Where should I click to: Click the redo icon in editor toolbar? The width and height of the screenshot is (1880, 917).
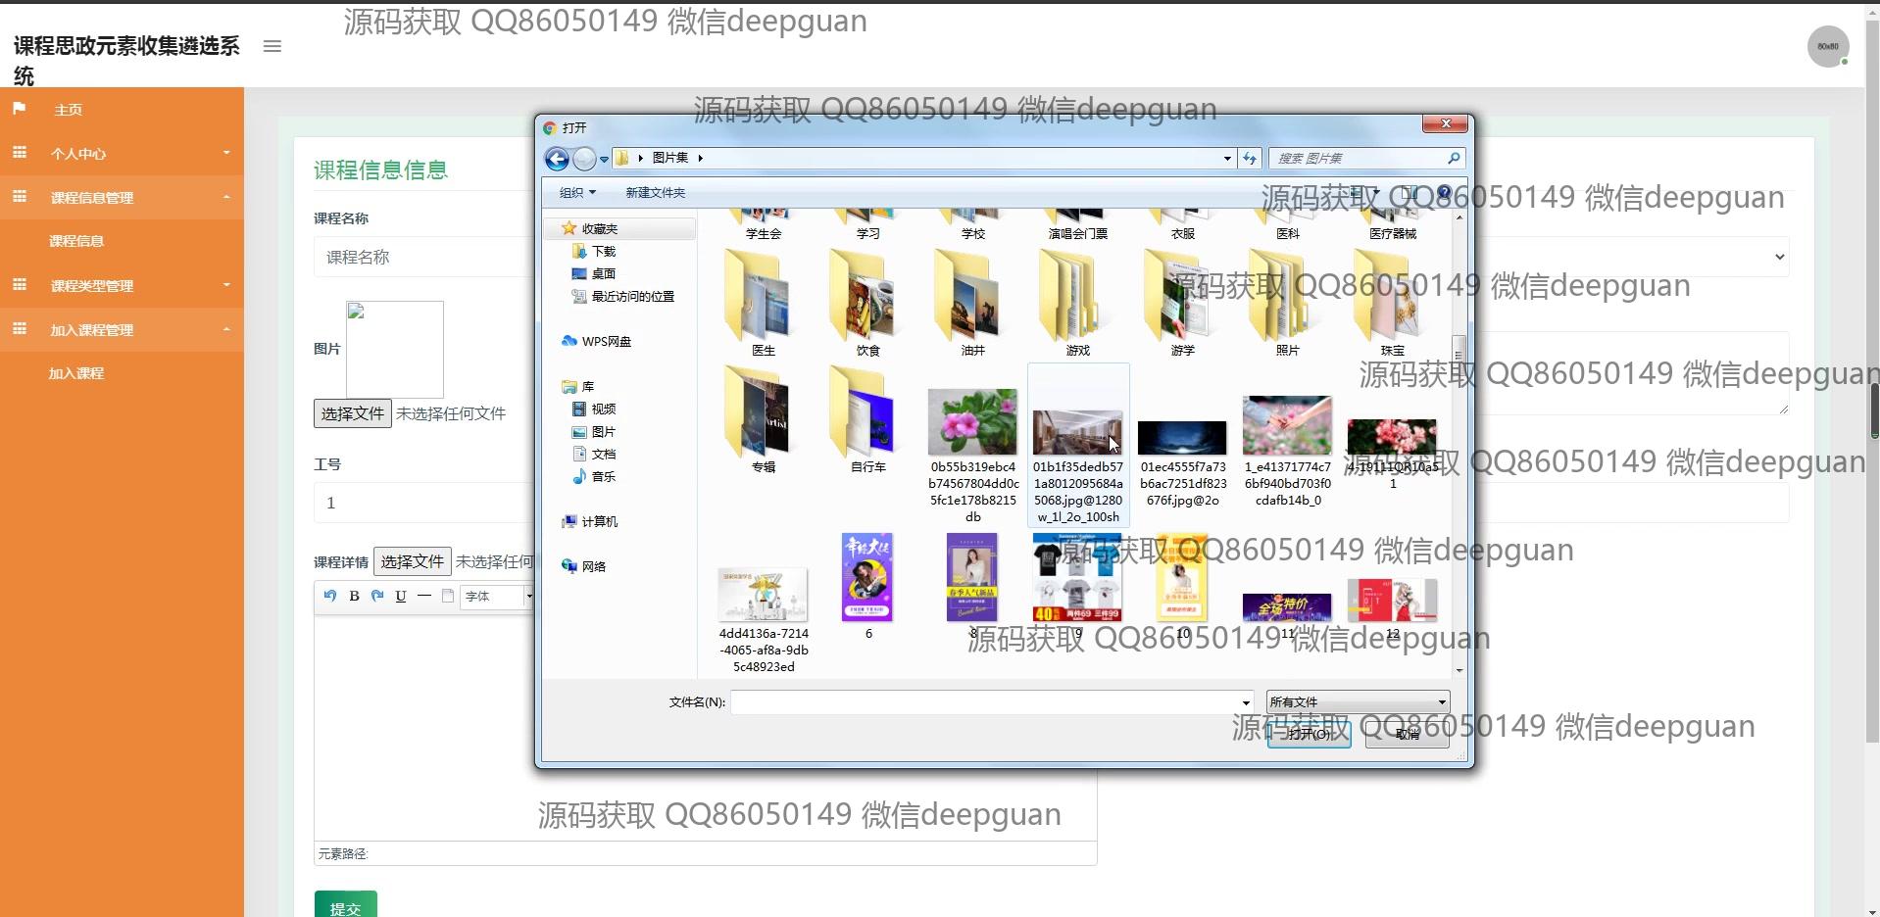(x=377, y=596)
